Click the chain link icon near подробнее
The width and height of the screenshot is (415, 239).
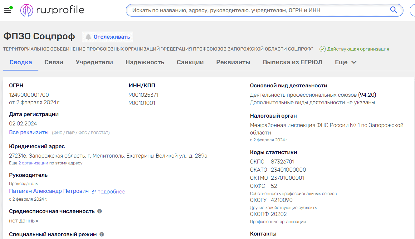point(94,192)
